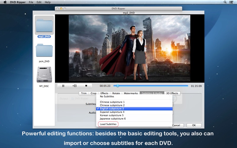Open the DVD Ripper application menu
Image resolution: width=237 pixels, height=148 pixels.
pos(18,2)
